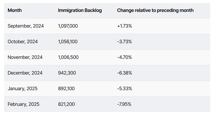Select the October, 2024 cell

point(23,42)
